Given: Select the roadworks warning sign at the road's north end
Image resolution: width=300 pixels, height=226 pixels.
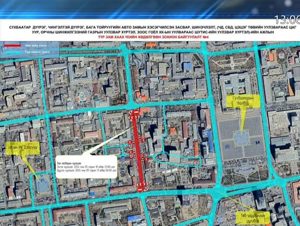Looking at the screenshot, I should 130,112.
